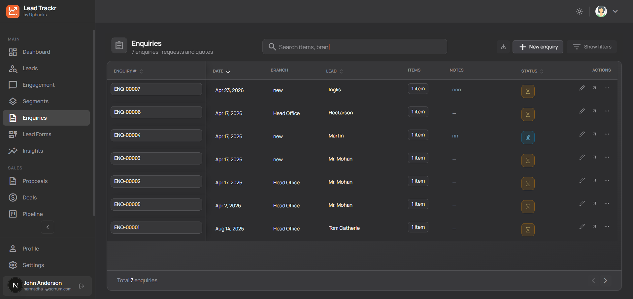Click the logout icon beside John Anderson
Screen dimensions: 633x299
pos(82,286)
